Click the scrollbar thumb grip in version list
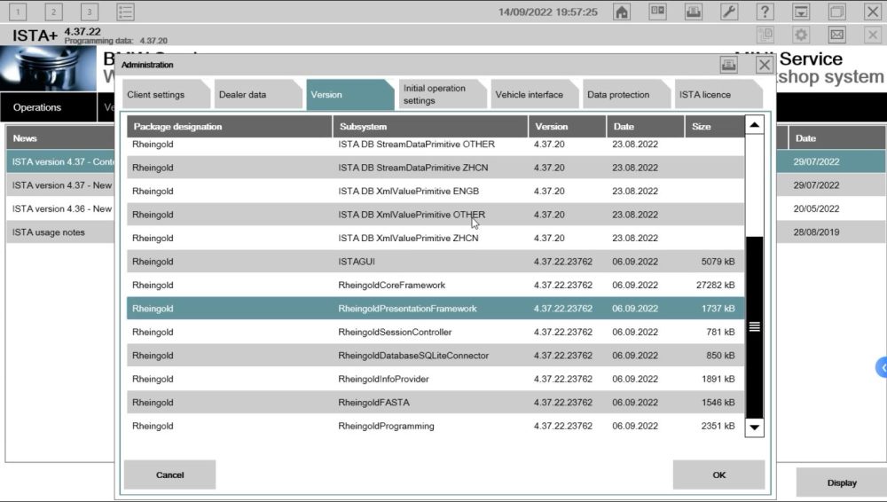The image size is (887, 502). tap(754, 326)
